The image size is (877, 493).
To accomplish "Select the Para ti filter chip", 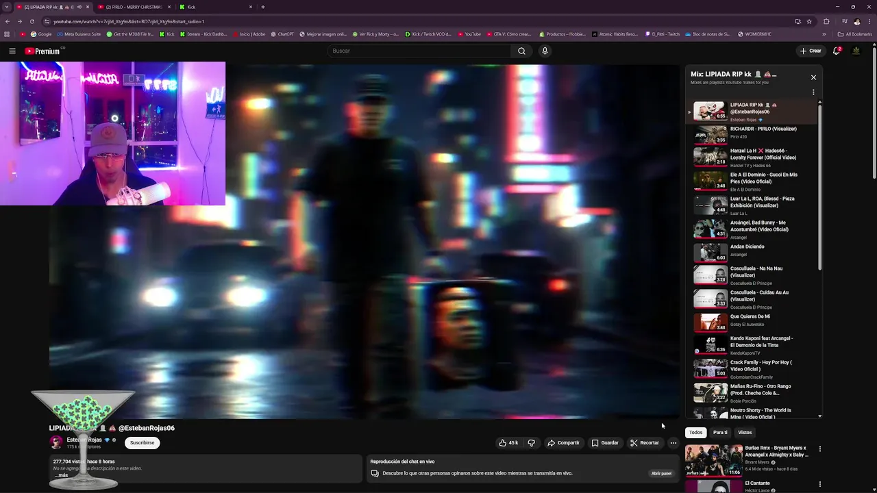I will (720, 433).
